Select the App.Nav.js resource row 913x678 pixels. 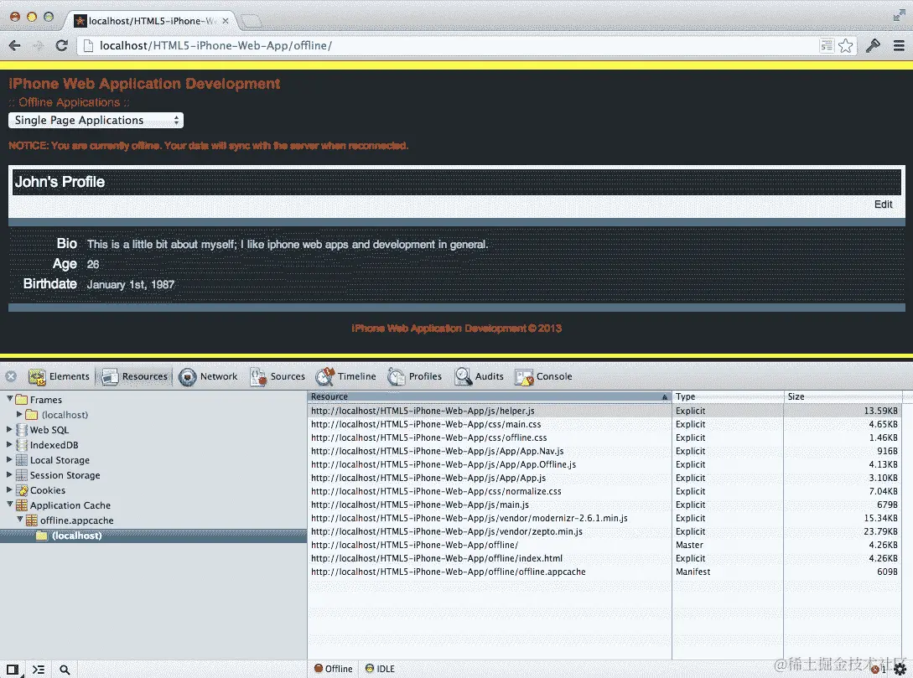(604, 451)
